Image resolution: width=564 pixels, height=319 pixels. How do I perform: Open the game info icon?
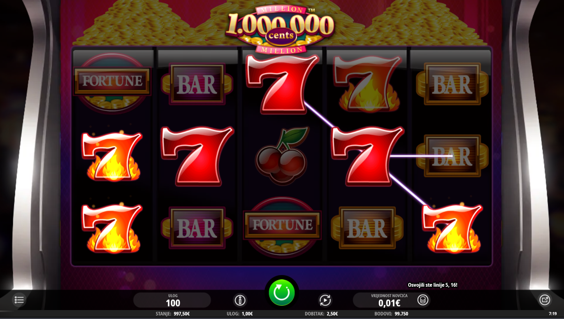[x=240, y=300]
